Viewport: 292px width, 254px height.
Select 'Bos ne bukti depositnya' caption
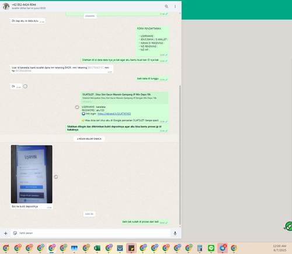pos(25,206)
